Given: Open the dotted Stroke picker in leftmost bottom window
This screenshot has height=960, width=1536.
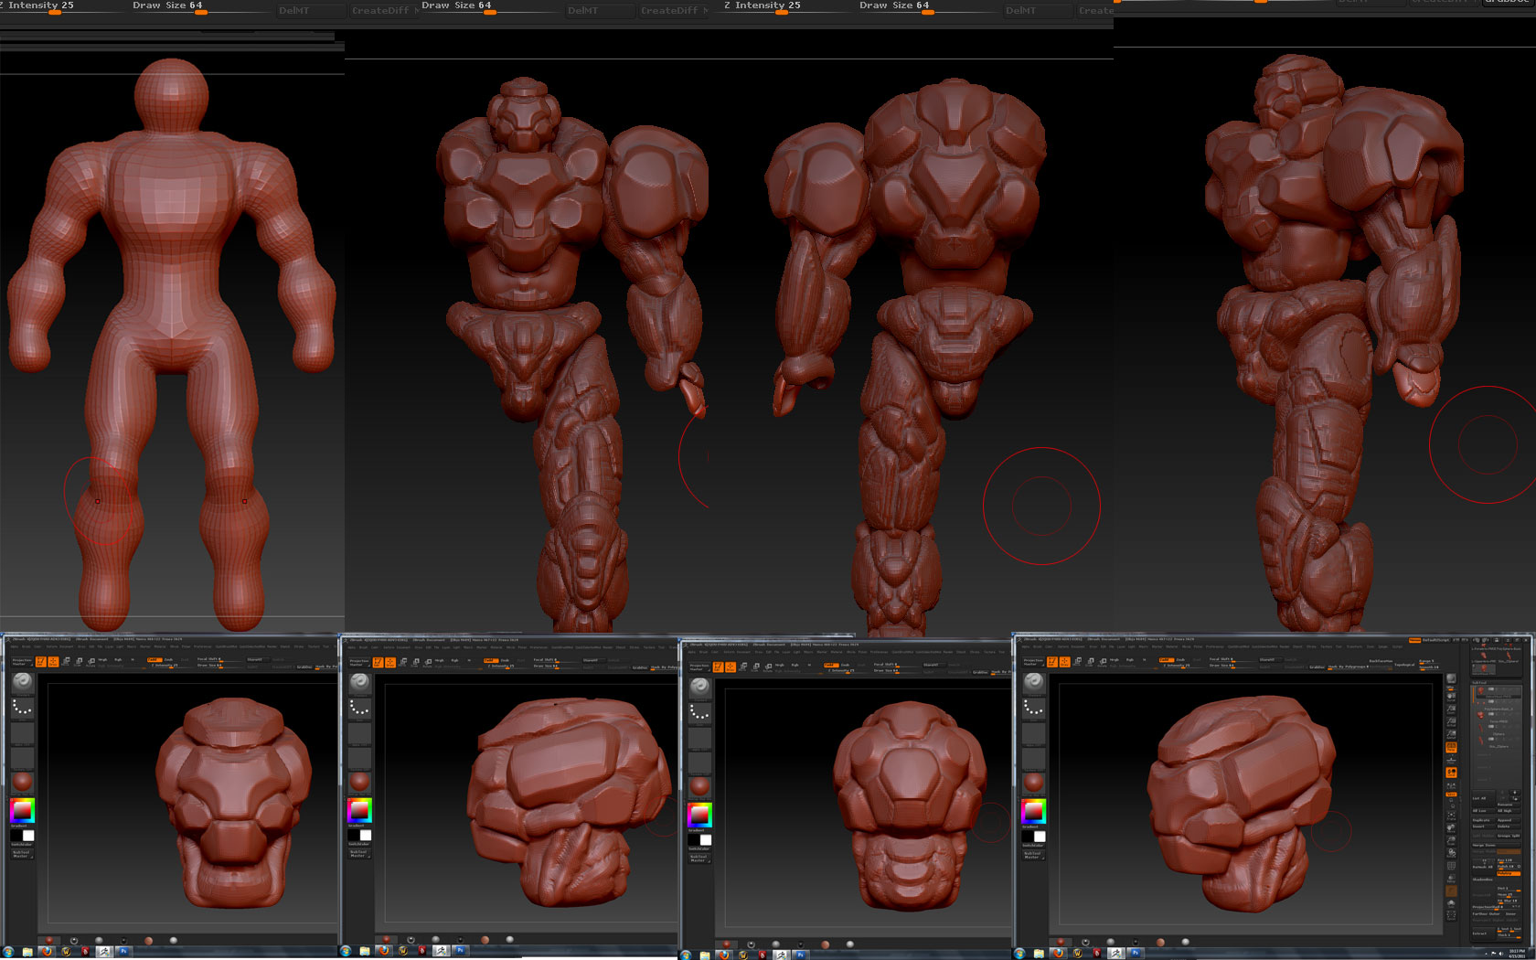Looking at the screenshot, I should (x=22, y=708).
